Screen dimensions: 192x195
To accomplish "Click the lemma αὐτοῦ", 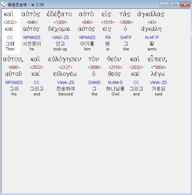I will click(13, 74).
